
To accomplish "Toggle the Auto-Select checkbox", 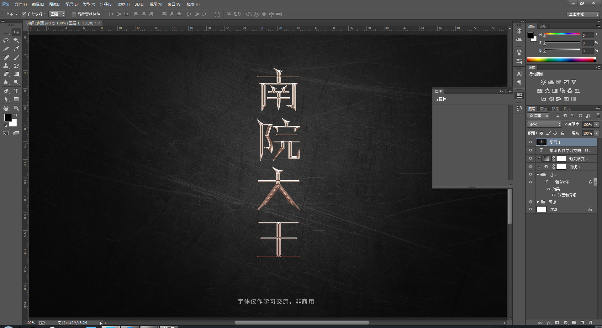I will (24, 14).
